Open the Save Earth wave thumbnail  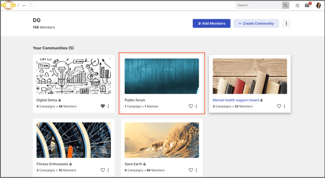coord(162,140)
